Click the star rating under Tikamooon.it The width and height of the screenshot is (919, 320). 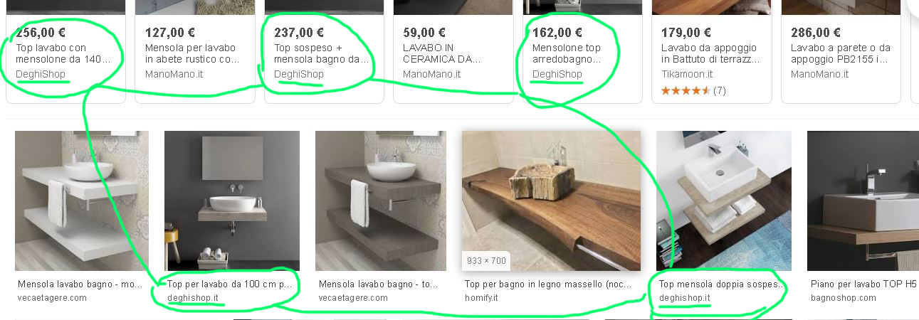686,91
